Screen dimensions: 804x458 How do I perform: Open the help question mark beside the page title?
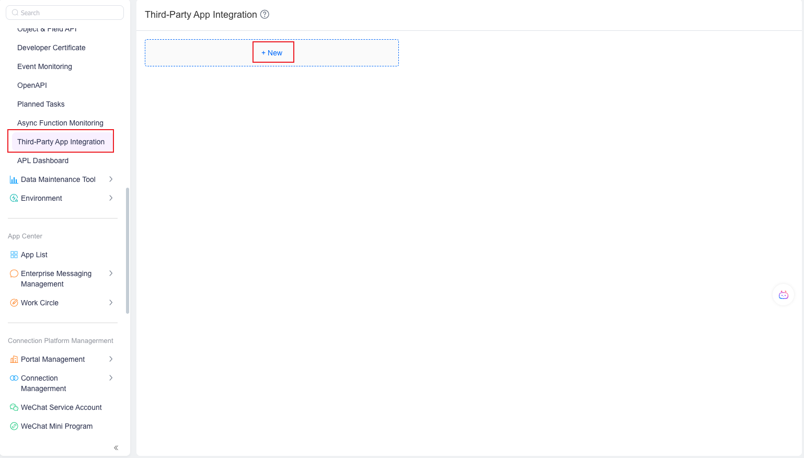(265, 15)
